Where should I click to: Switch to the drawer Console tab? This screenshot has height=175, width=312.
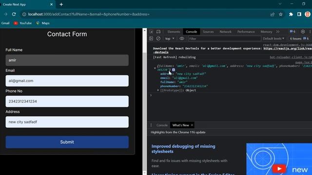click(162, 125)
